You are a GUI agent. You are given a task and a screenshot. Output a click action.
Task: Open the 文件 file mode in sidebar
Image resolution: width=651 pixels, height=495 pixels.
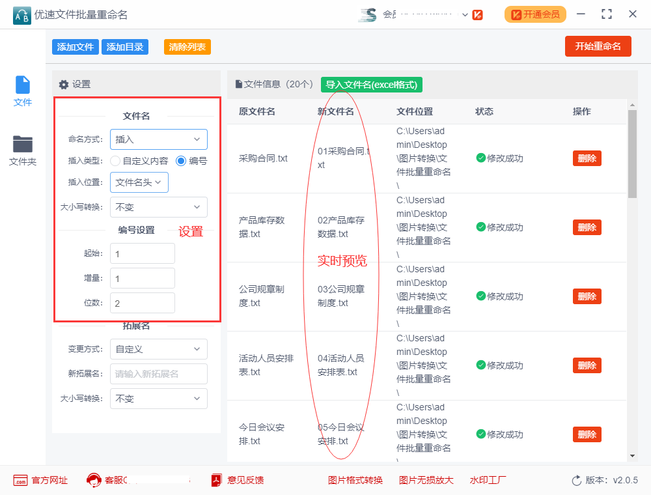click(22, 91)
